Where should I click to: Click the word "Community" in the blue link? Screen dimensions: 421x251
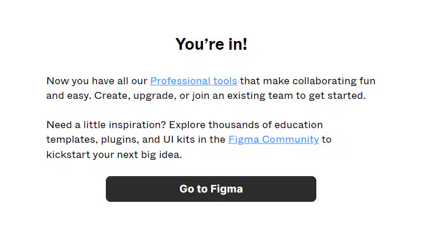(x=290, y=139)
